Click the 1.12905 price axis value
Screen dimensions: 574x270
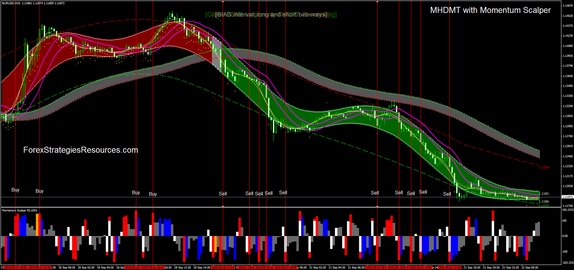click(x=568, y=126)
